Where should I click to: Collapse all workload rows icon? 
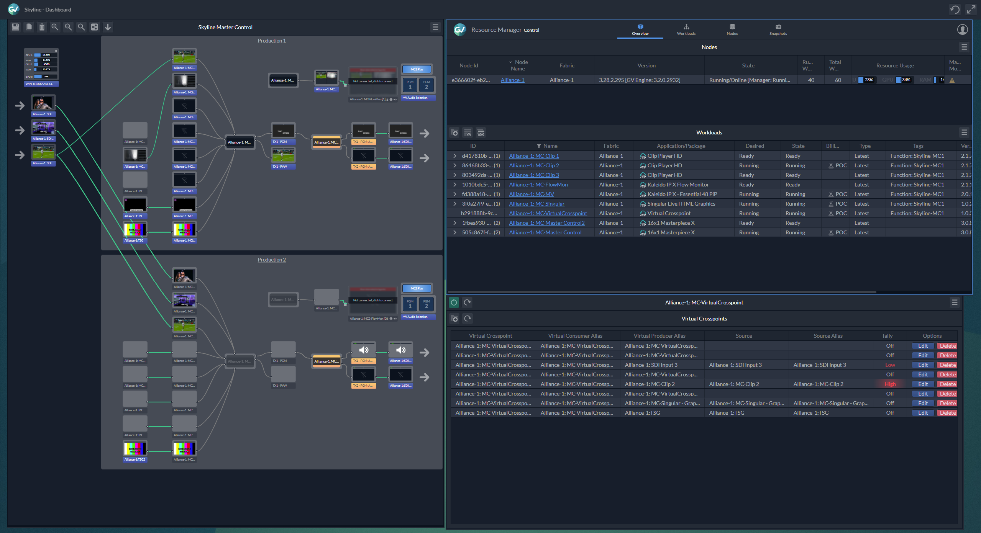pyautogui.click(x=468, y=133)
